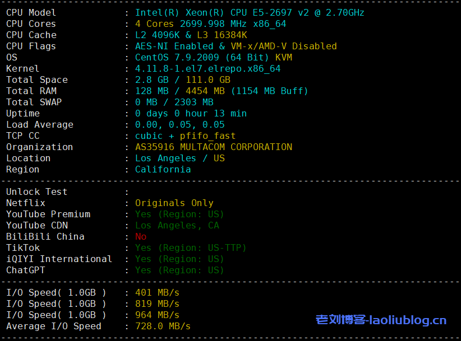Click the AS35916 MULTACOM CORPORATION organization value
The width and height of the screenshot is (461, 341).
click(213, 147)
